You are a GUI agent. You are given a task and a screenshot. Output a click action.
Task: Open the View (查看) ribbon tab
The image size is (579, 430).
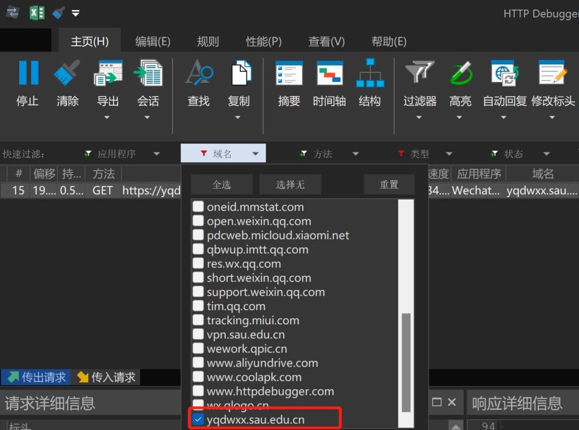[x=326, y=41]
